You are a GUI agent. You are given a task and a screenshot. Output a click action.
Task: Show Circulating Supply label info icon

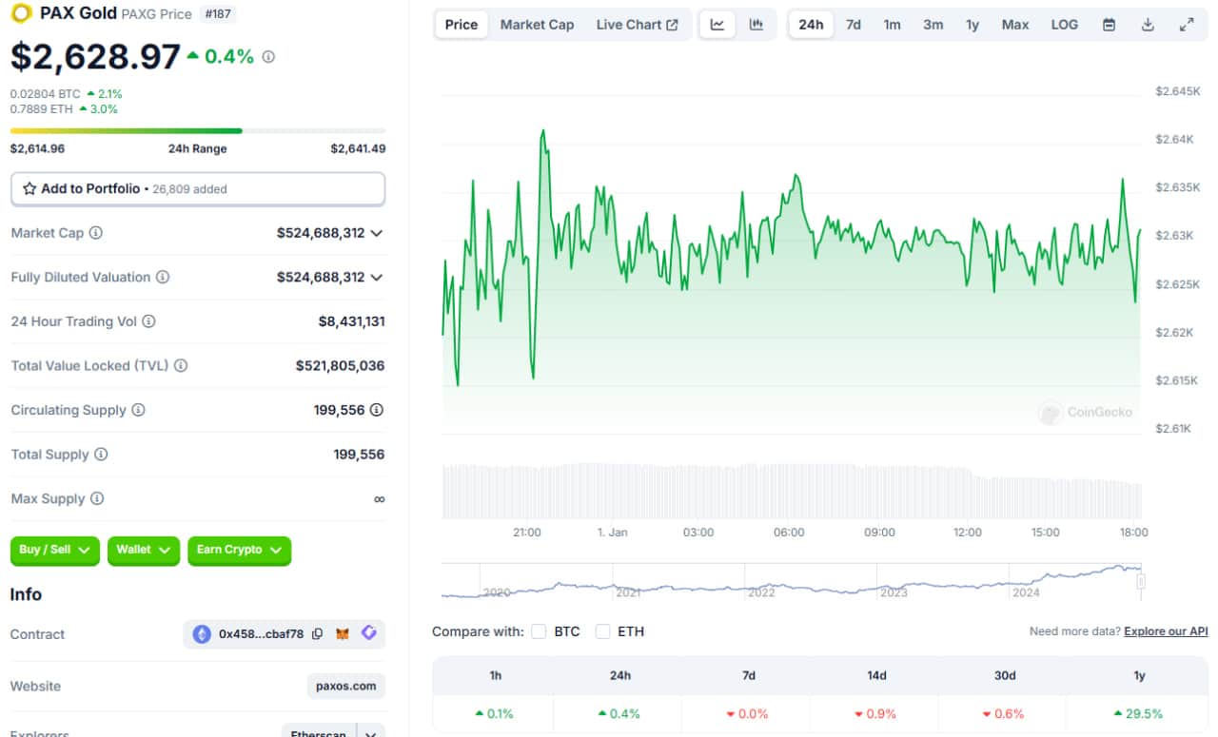click(138, 410)
